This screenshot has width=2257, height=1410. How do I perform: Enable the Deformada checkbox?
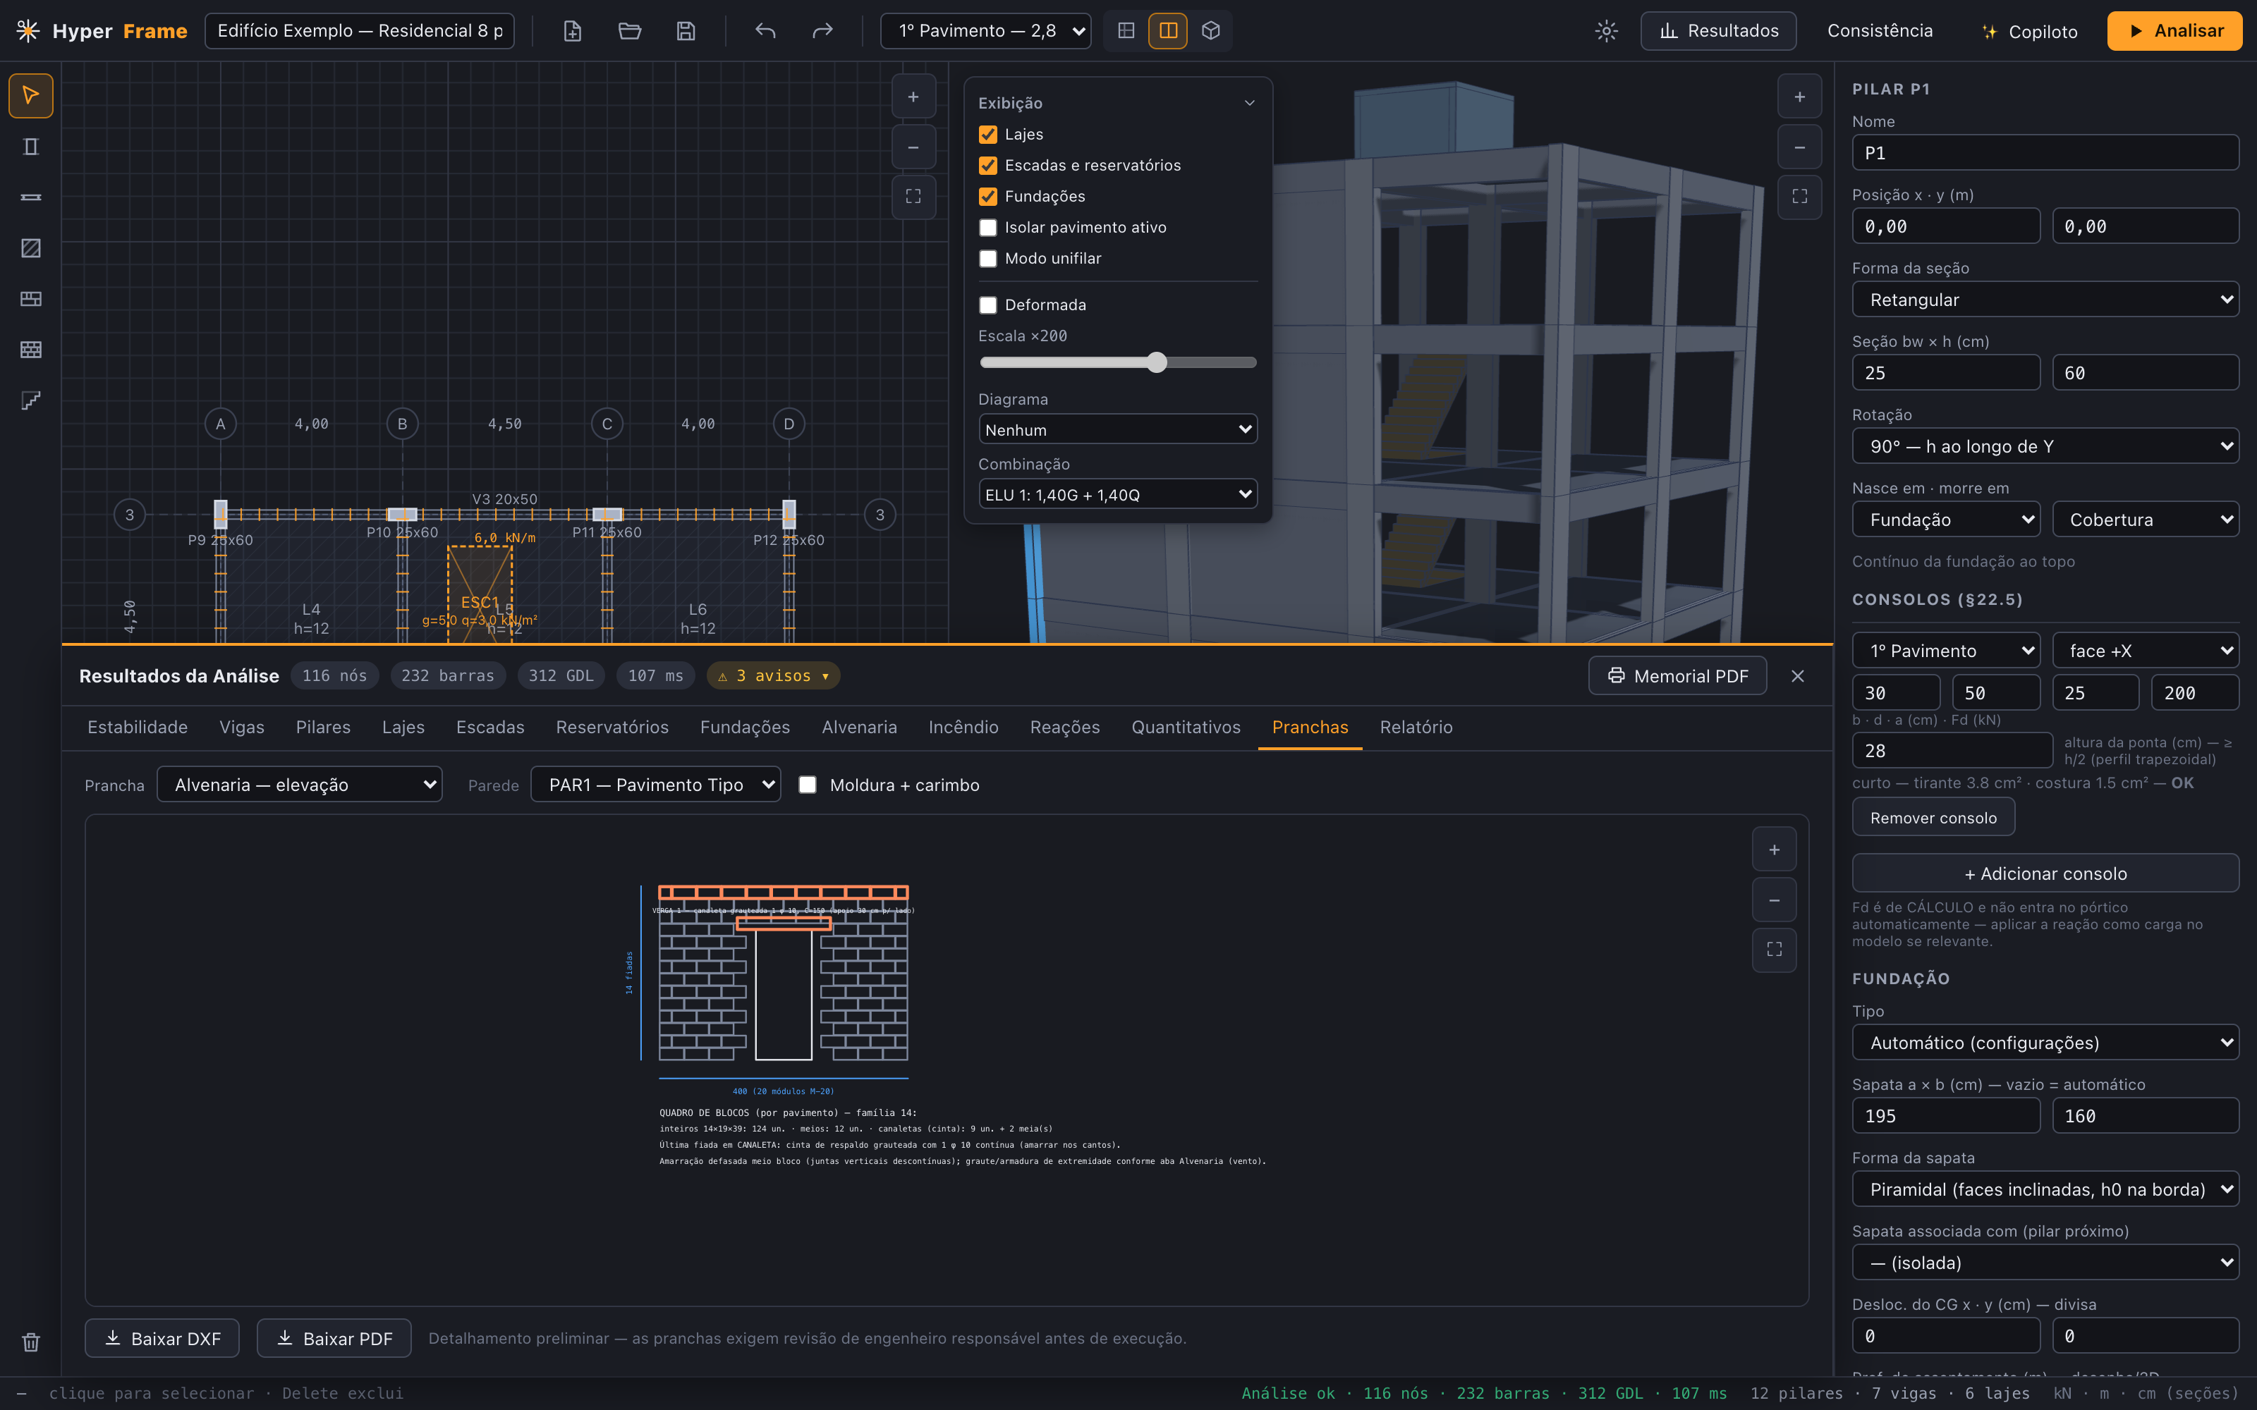987,305
